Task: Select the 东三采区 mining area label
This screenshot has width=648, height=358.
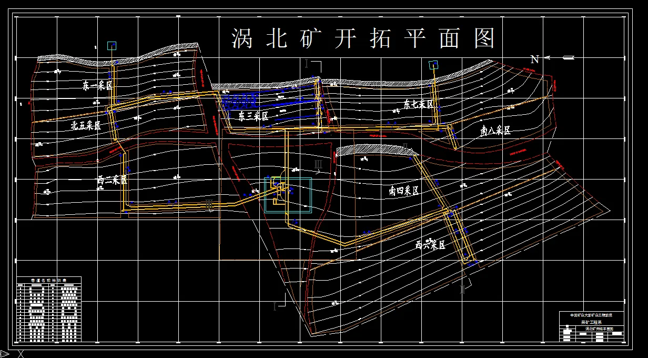Action: [x=253, y=116]
